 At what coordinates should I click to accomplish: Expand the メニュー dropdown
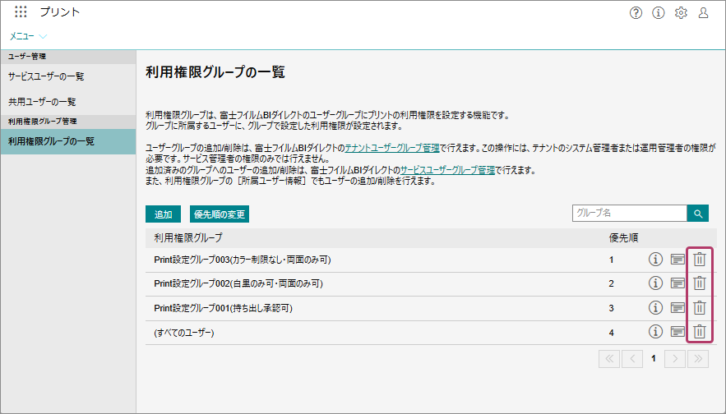(x=28, y=36)
